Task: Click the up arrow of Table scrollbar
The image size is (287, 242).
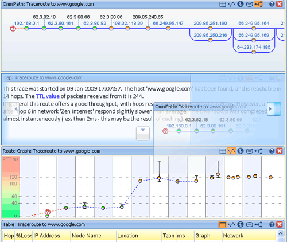Action: pos(281,233)
